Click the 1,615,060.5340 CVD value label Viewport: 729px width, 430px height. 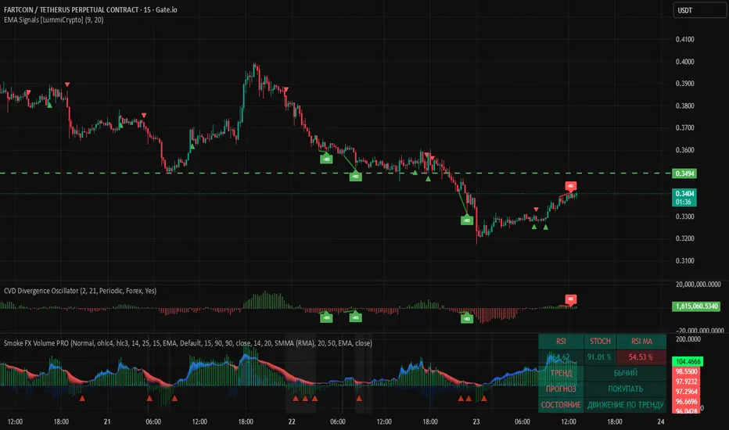pyautogui.click(x=696, y=306)
